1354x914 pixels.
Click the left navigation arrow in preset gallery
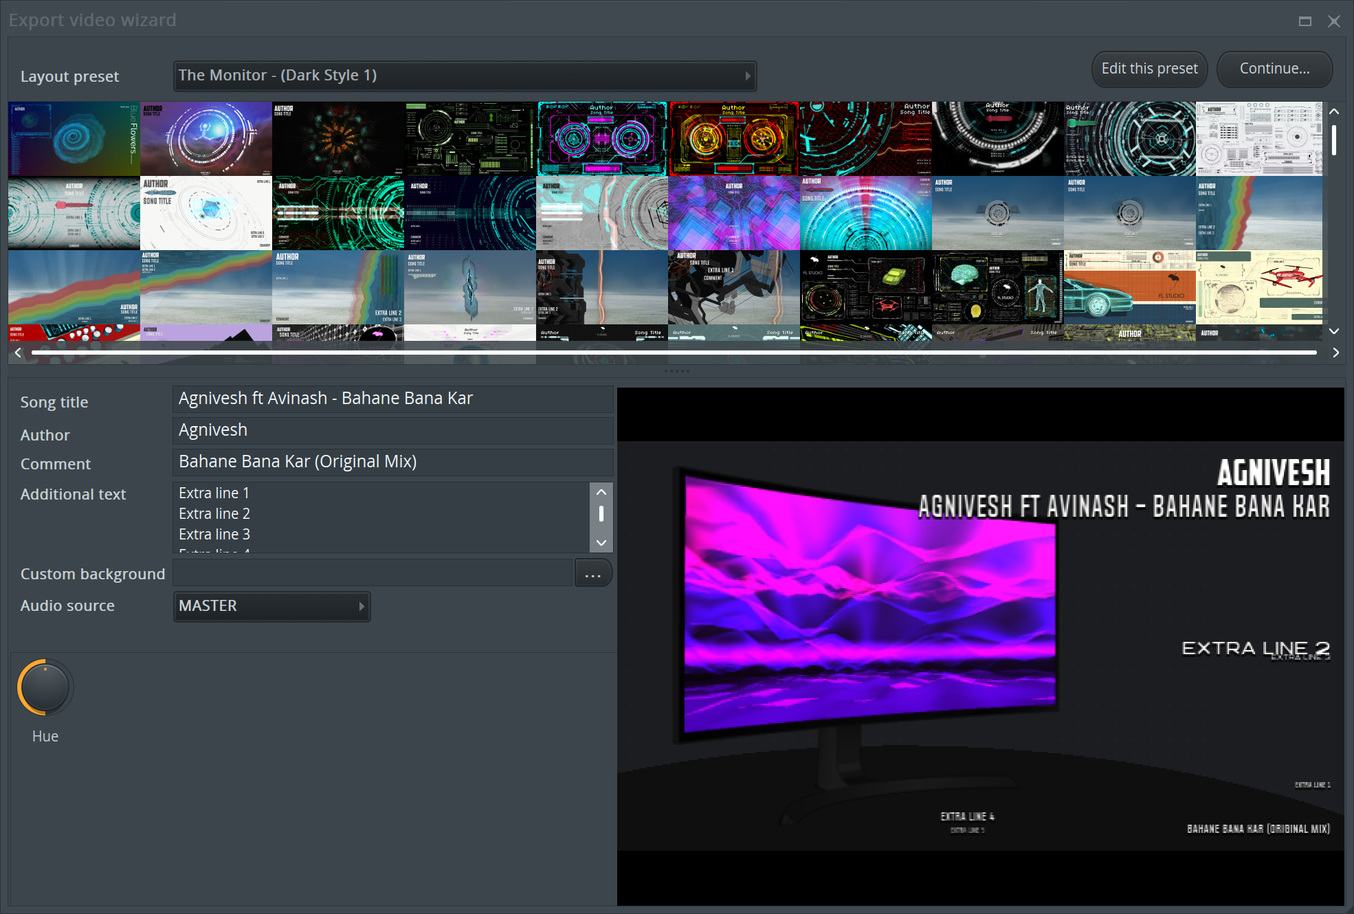(x=17, y=352)
